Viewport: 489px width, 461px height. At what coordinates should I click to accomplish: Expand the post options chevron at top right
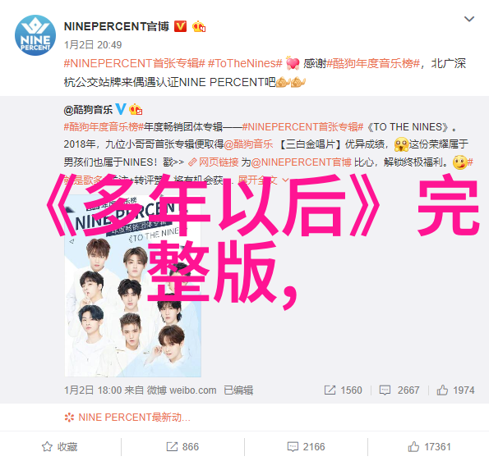point(469,20)
